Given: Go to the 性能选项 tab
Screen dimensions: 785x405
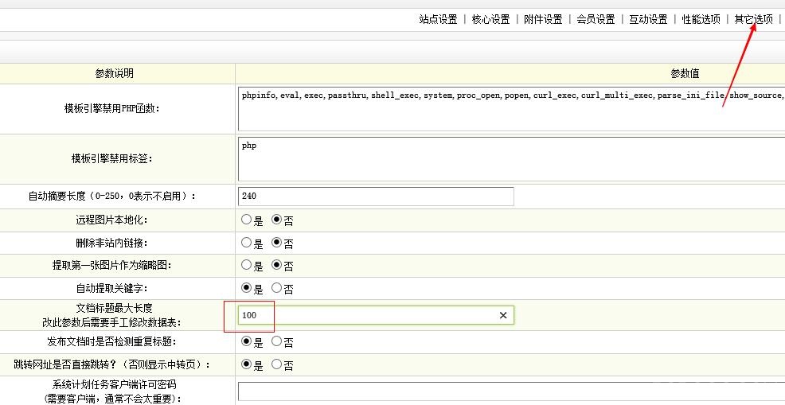Looking at the screenshot, I should coord(701,20).
